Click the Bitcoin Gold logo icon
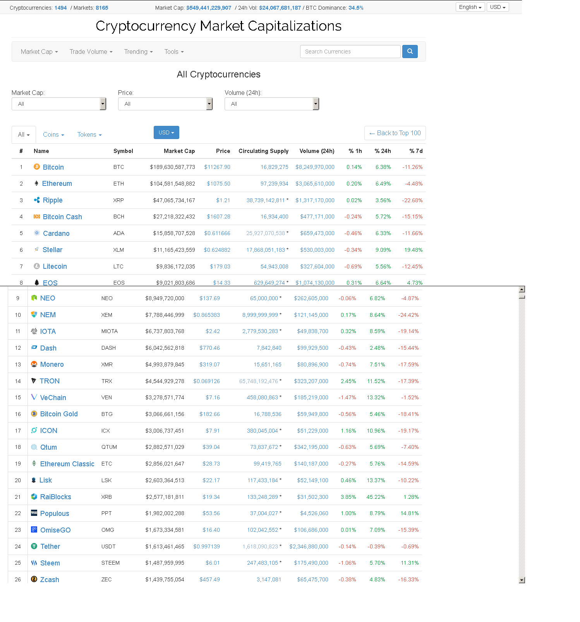This screenshot has width=580, height=622. tap(34, 414)
